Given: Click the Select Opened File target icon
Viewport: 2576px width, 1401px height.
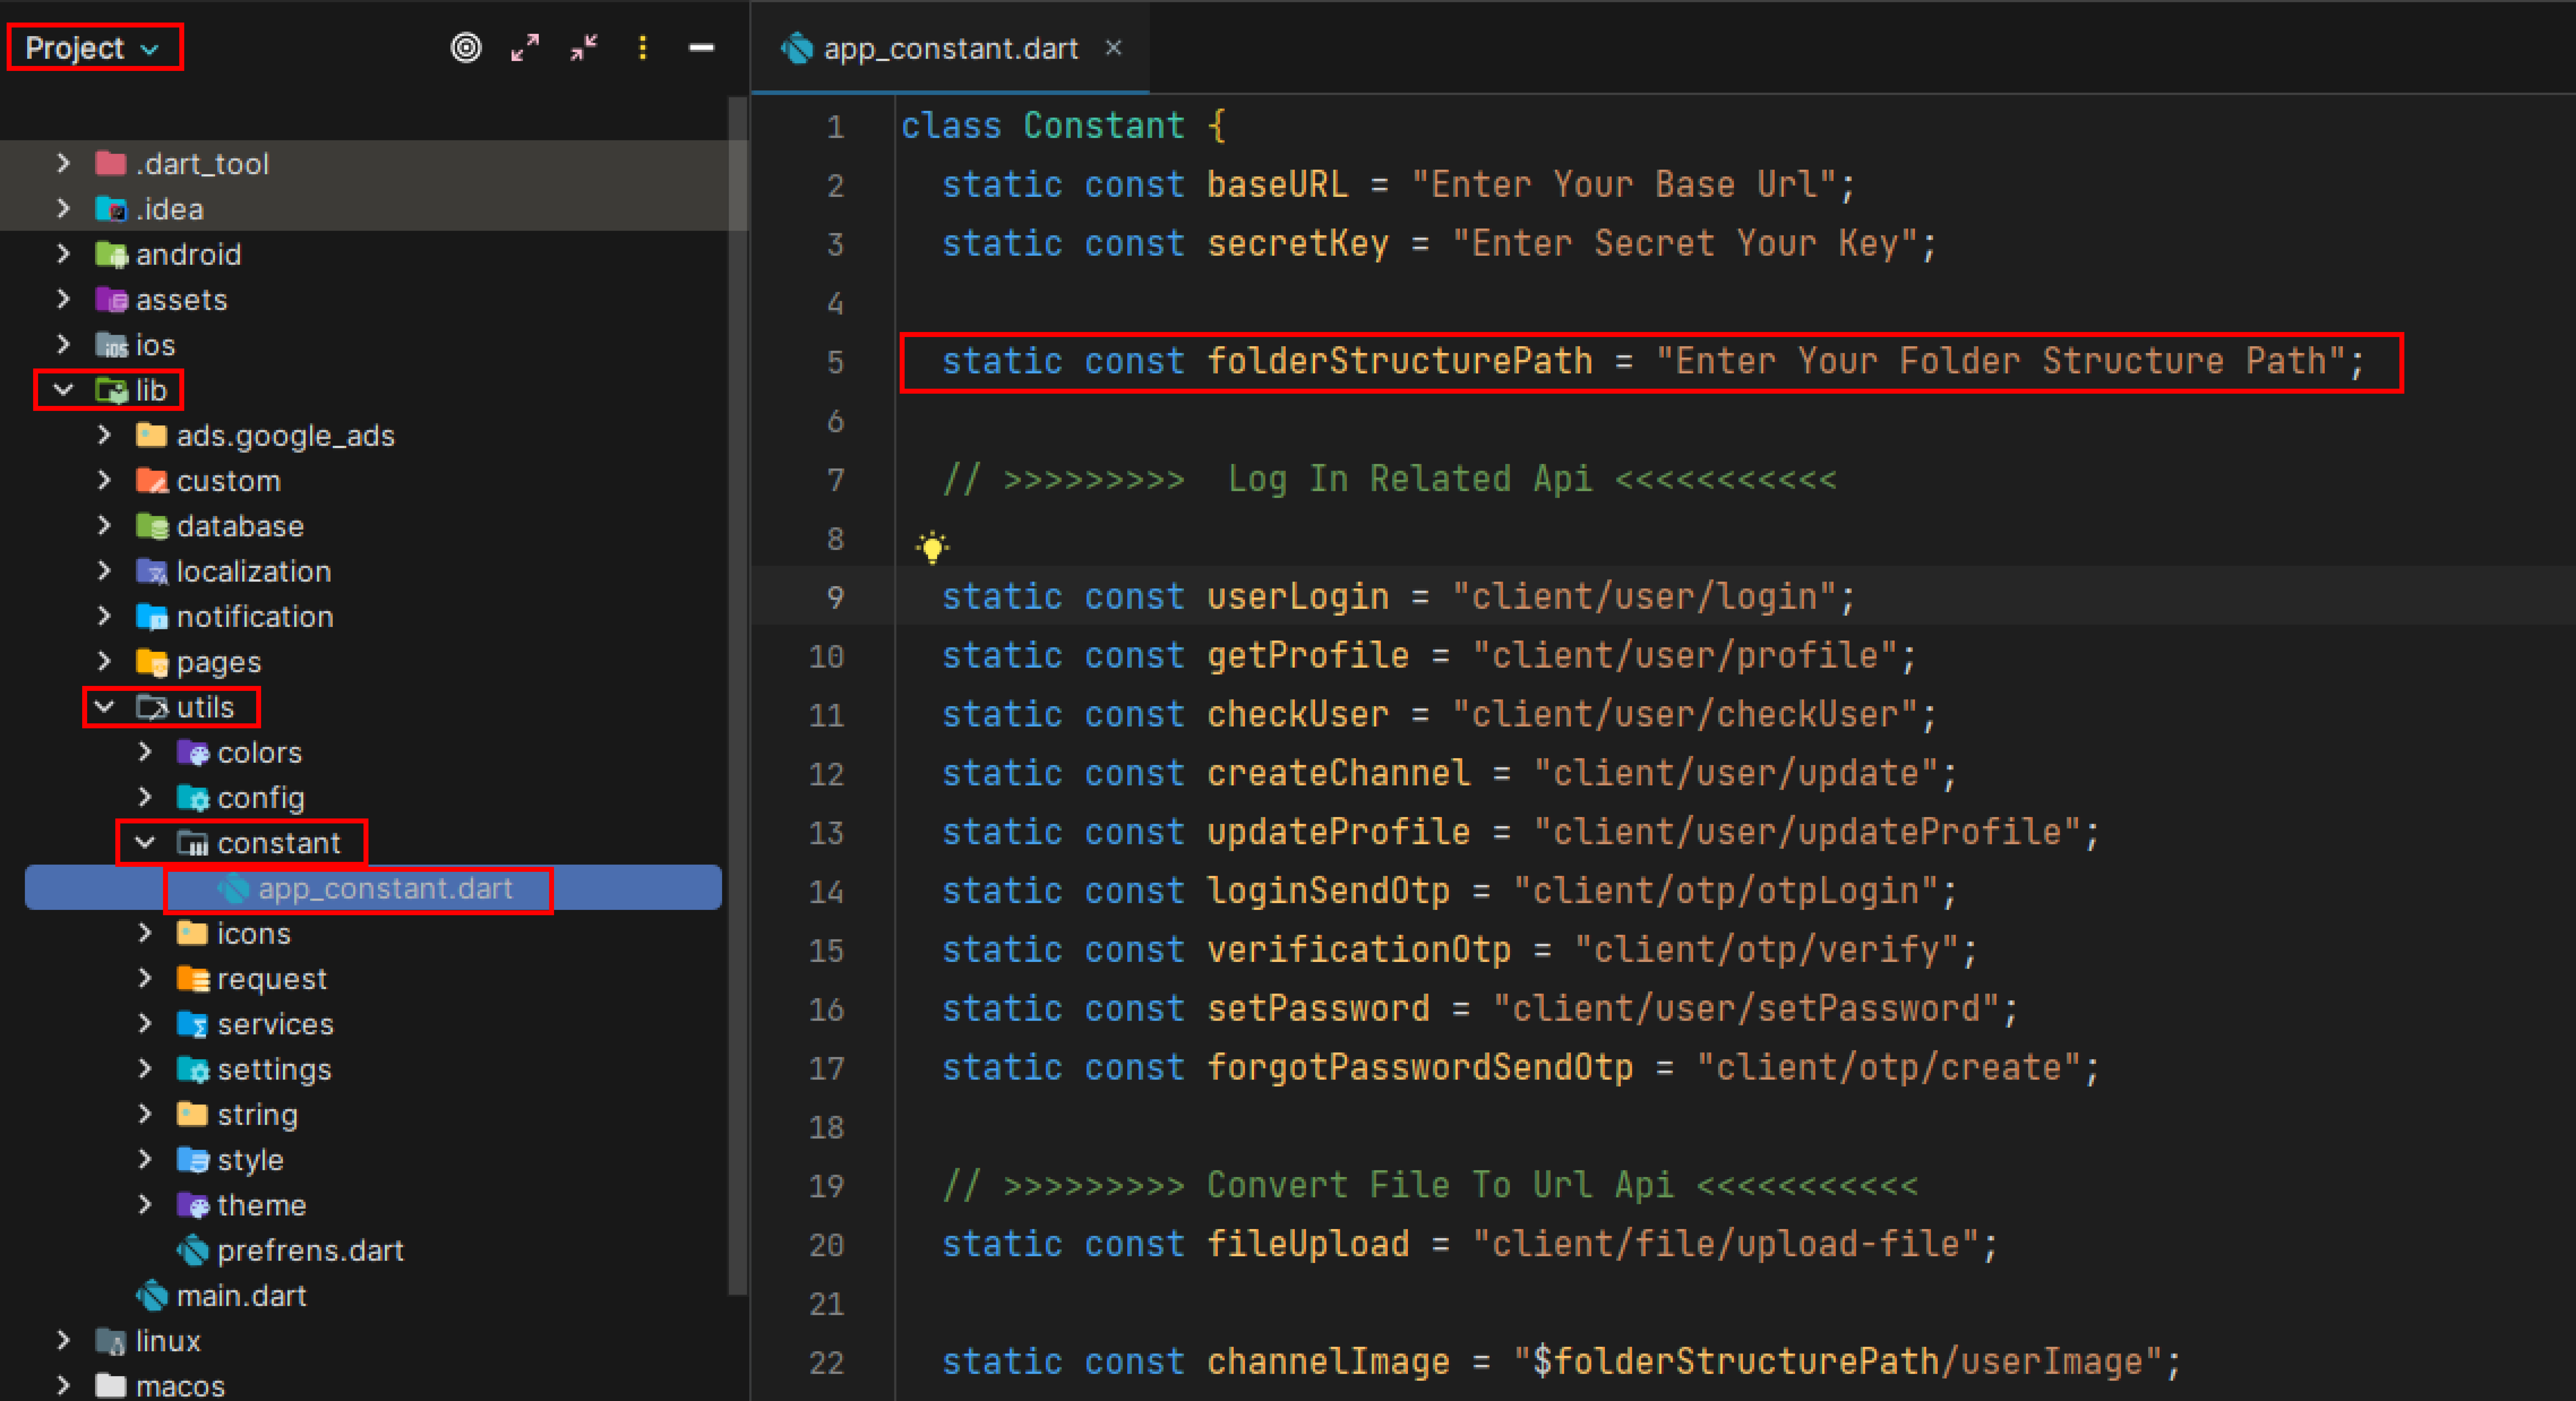Looking at the screenshot, I should [x=466, y=47].
